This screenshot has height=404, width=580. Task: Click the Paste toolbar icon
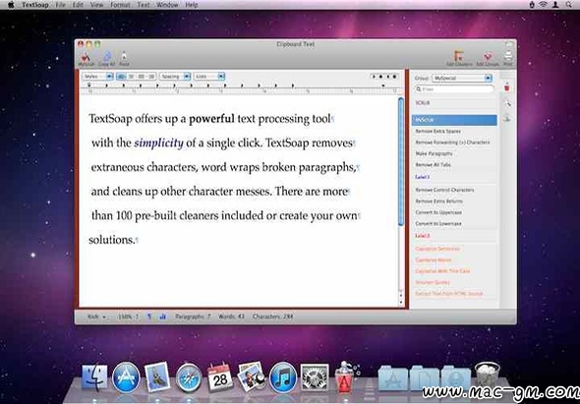[124, 58]
